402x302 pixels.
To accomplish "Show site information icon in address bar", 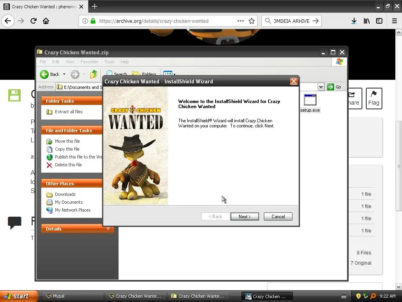I will pyautogui.click(x=85, y=21).
